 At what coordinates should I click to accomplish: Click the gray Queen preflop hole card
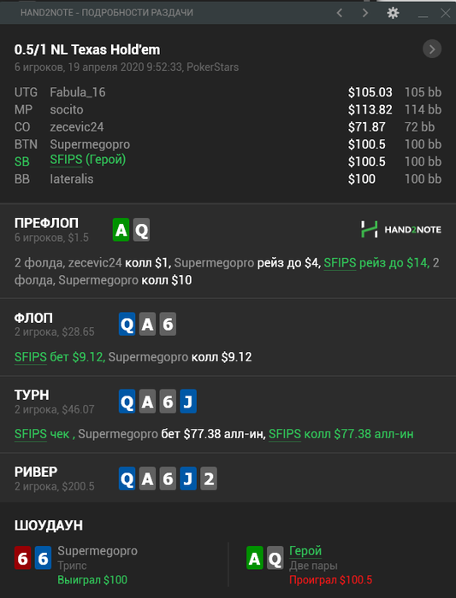[x=141, y=230]
